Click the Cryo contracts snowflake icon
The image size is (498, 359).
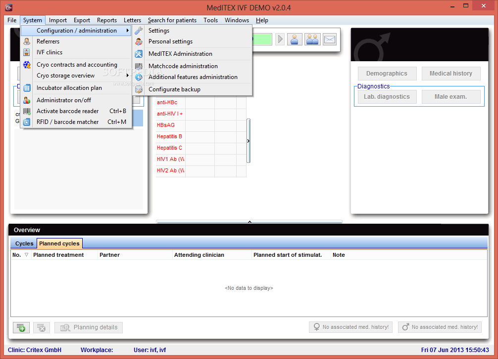pos(27,65)
